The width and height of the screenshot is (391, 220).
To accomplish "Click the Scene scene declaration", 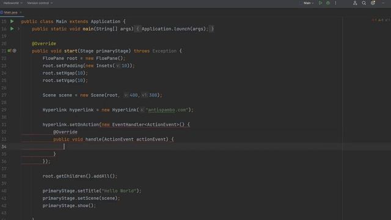I will coord(102,95).
